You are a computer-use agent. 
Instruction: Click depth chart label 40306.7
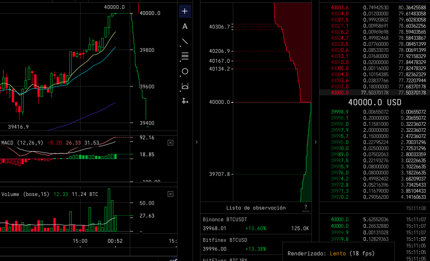[x=219, y=27]
